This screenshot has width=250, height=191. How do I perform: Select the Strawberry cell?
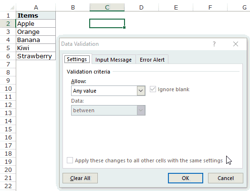(x=36, y=56)
